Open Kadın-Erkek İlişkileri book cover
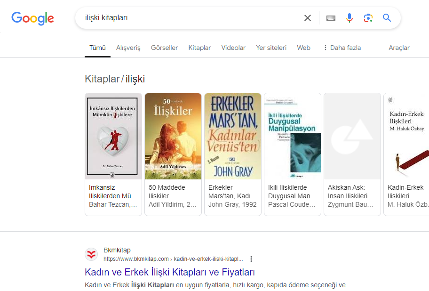This screenshot has height=291, width=429. click(x=406, y=137)
